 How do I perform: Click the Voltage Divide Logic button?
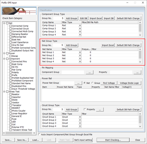(x=129, y=83)
